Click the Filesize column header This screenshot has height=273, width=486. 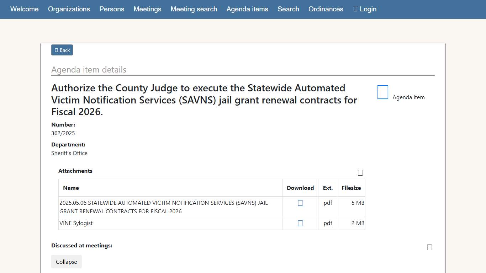[351, 188]
